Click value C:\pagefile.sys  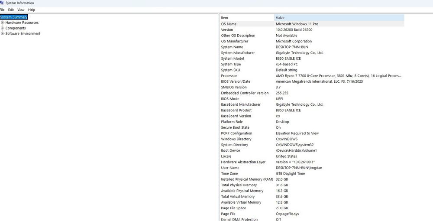[x=287, y=214]
